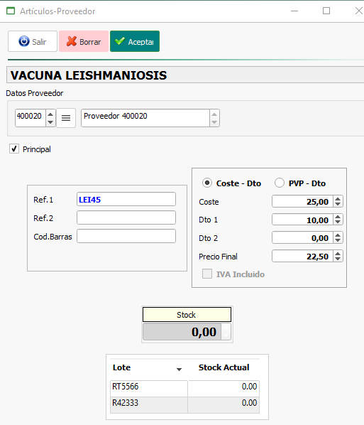Increase the Coste value spinner
The height and width of the screenshot is (425, 364).
coord(338,199)
